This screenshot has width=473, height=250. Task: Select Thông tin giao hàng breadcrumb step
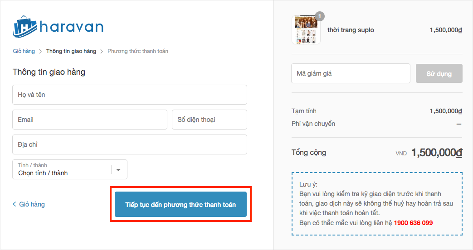pyautogui.click(x=71, y=51)
